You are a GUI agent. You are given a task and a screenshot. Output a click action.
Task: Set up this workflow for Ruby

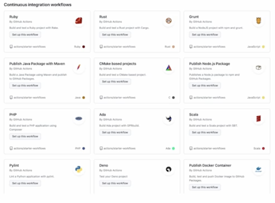(25, 35)
